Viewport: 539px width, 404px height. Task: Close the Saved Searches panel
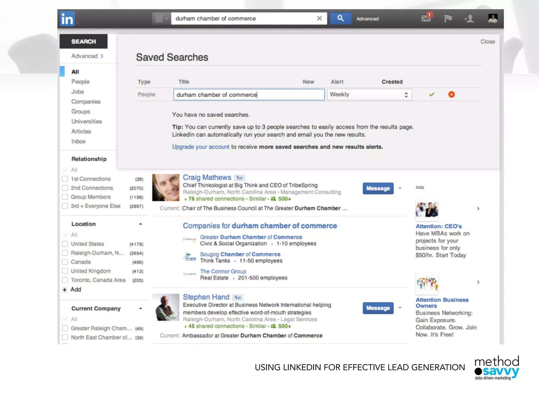(488, 42)
